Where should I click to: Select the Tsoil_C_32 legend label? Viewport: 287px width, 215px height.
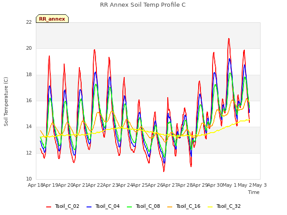point(229,206)
